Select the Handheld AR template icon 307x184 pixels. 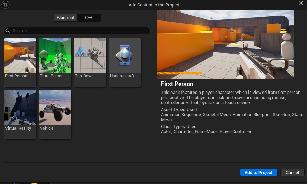(125, 55)
